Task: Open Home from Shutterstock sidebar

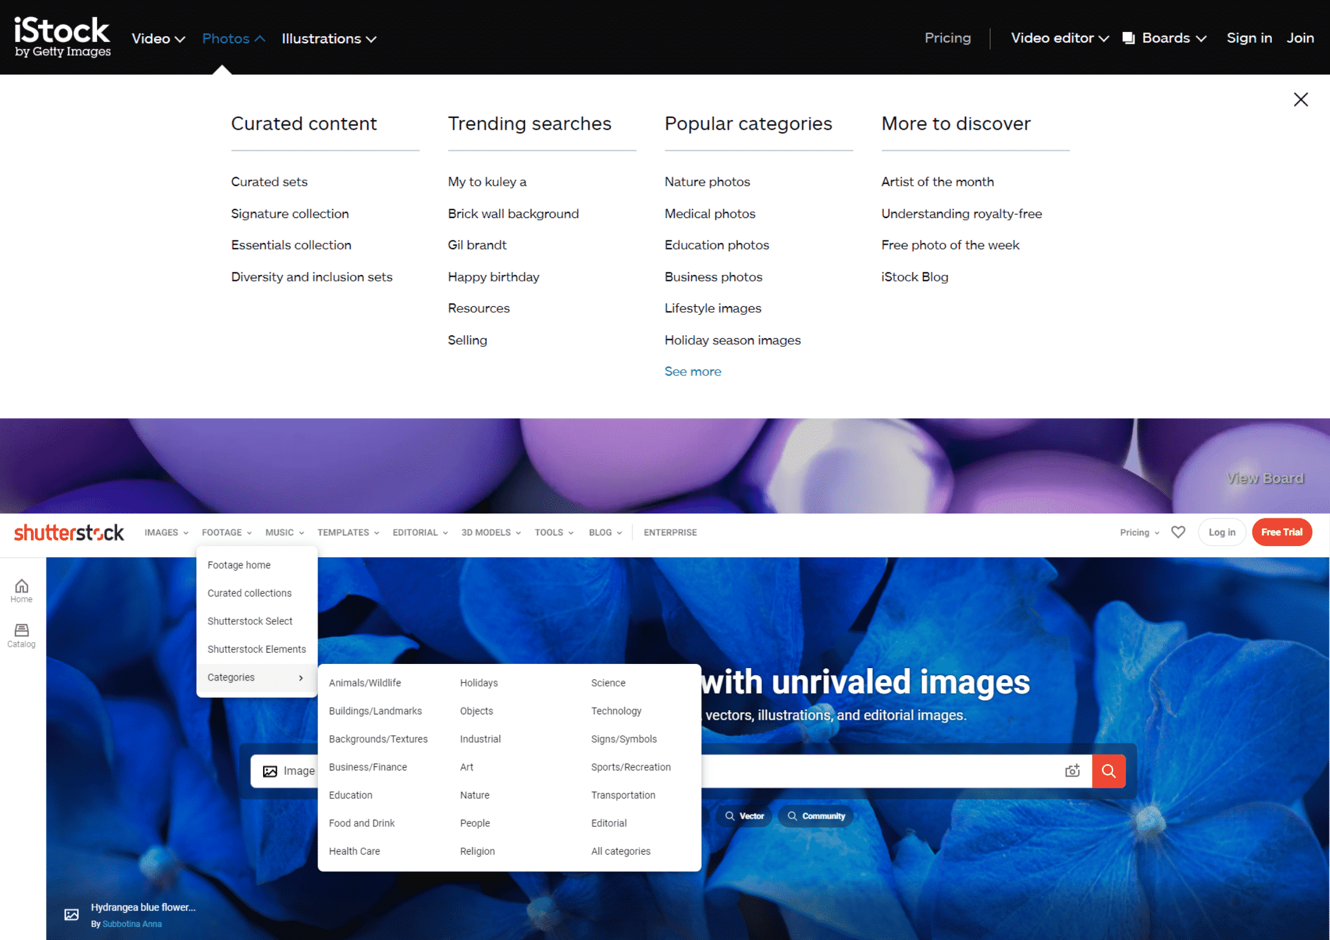Action: 21,591
